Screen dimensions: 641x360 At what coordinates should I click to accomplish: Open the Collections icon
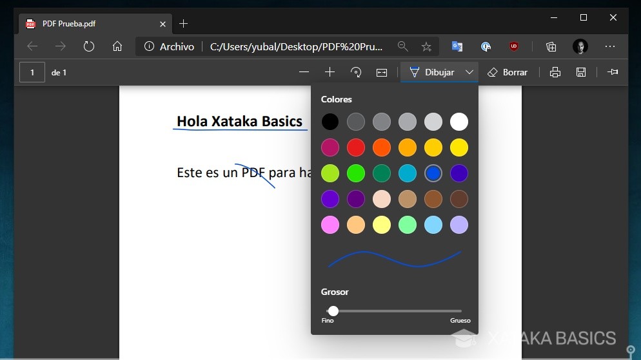point(551,46)
